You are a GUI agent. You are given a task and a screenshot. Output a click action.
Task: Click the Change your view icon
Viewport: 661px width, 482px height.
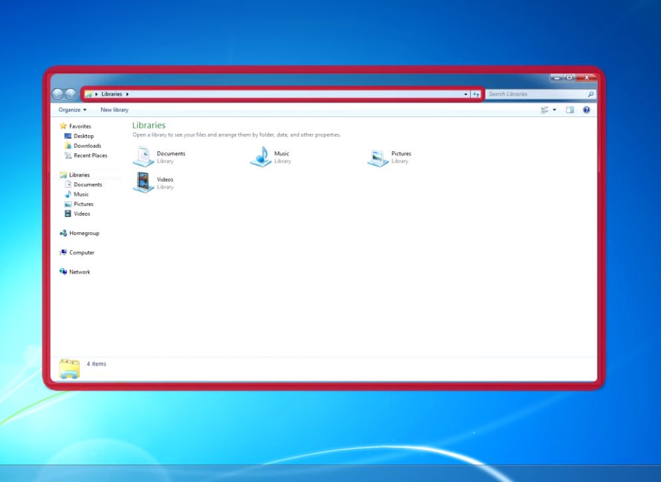(545, 110)
